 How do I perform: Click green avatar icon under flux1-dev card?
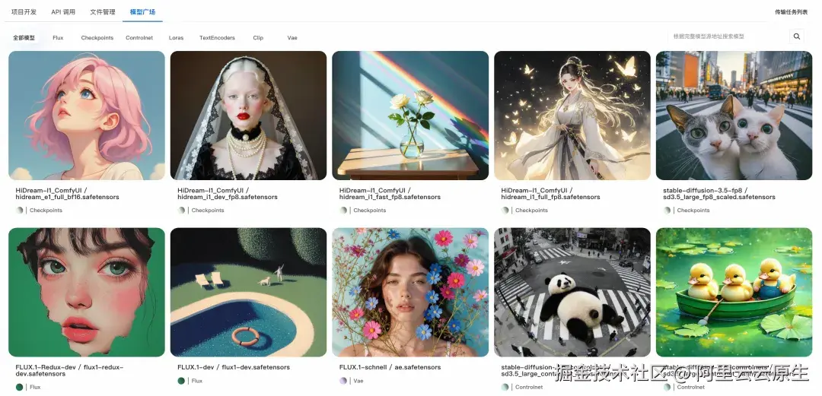181,381
